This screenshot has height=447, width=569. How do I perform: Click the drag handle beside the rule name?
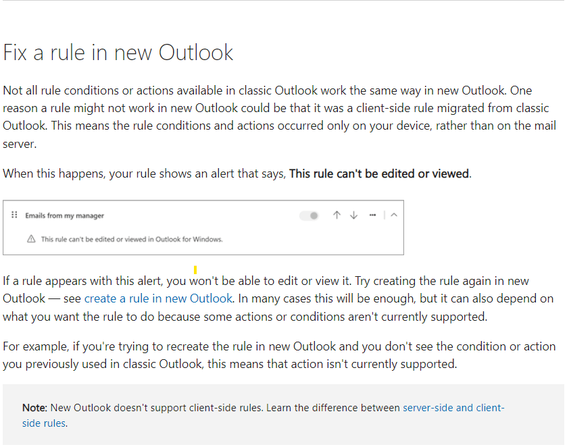[x=14, y=214]
